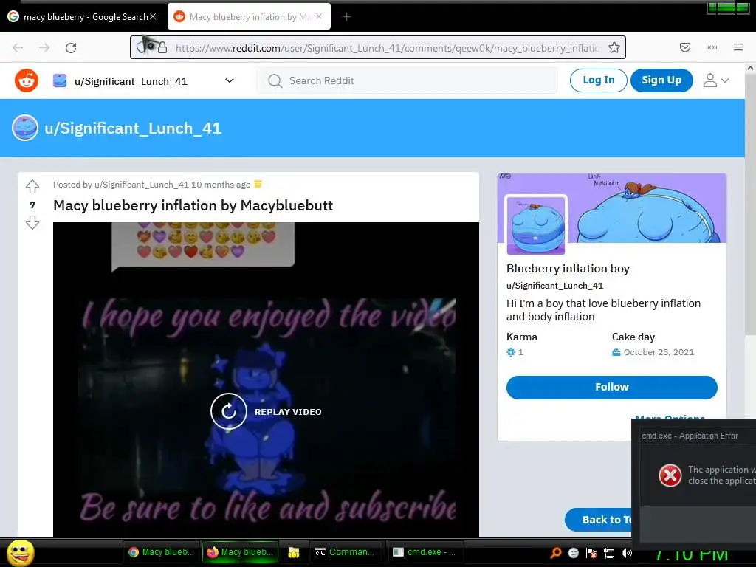This screenshot has width=756, height=567.
Task: Click the red error icon in cmd.exe dialog
Action: (670, 475)
